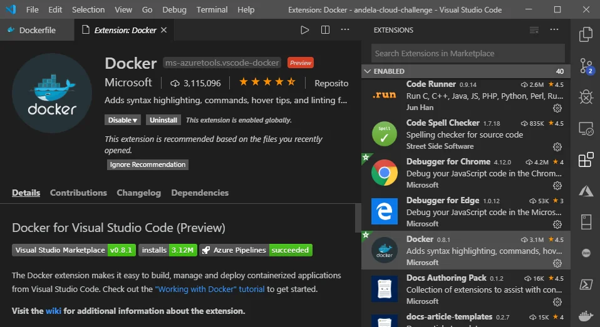Click the Visual Studio Marketplace v0.8.1 badge
Screen dimensions: 600x327
tap(74, 250)
